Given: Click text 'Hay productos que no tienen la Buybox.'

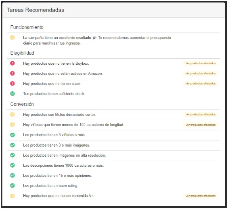Looking at the screenshot, I should tap(56, 64).
